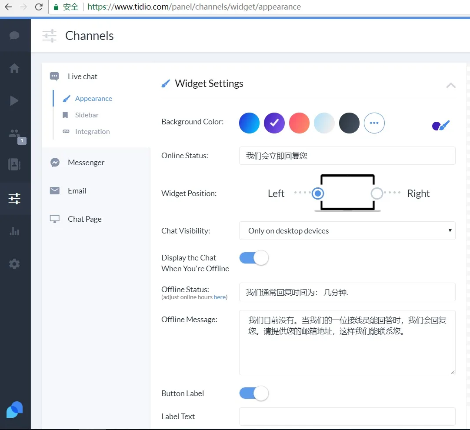
Task: Choose the light blue color swatch
Action: point(324,123)
